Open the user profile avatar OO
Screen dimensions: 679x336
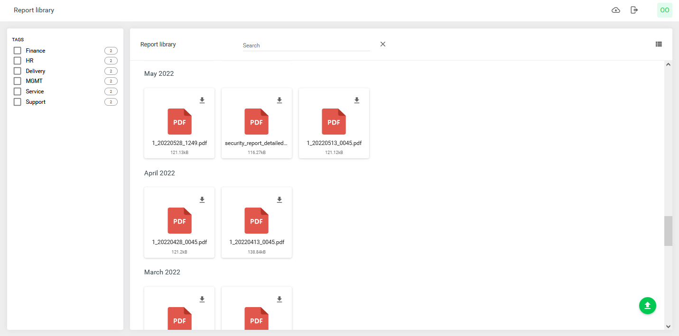tap(664, 9)
